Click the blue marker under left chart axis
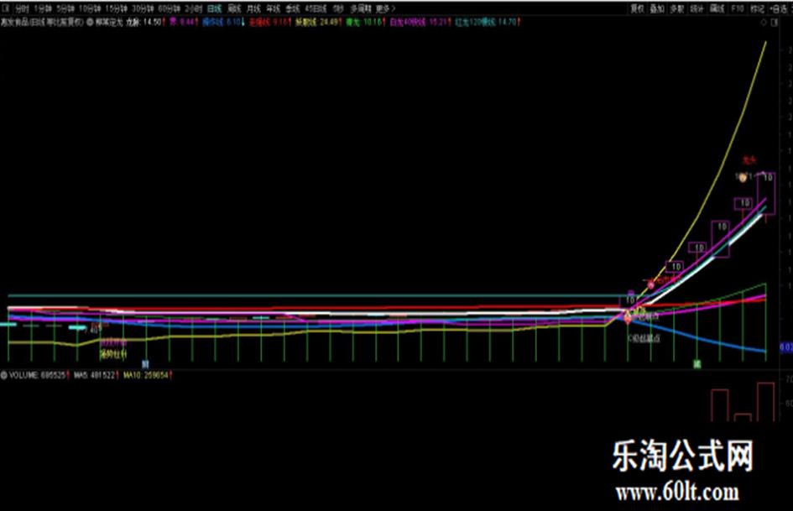Image resolution: width=793 pixels, height=511 pixels. (x=146, y=364)
